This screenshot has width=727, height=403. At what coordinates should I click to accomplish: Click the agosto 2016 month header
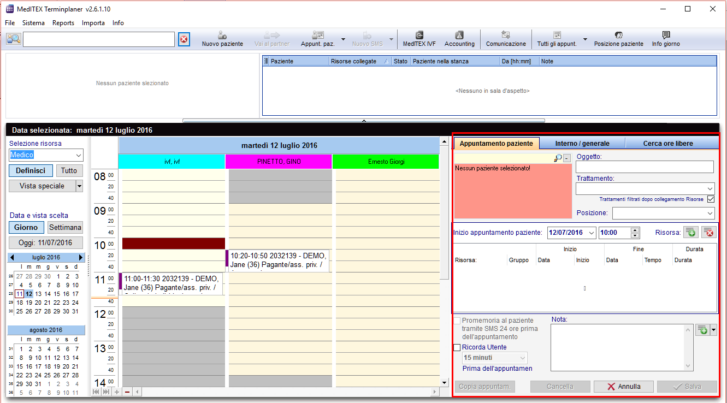point(46,330)
